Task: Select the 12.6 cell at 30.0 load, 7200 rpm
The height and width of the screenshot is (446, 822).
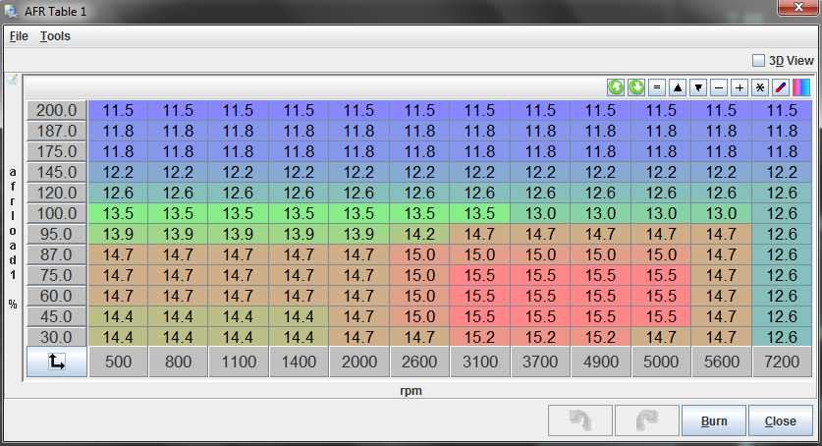Action: point(782,337)
